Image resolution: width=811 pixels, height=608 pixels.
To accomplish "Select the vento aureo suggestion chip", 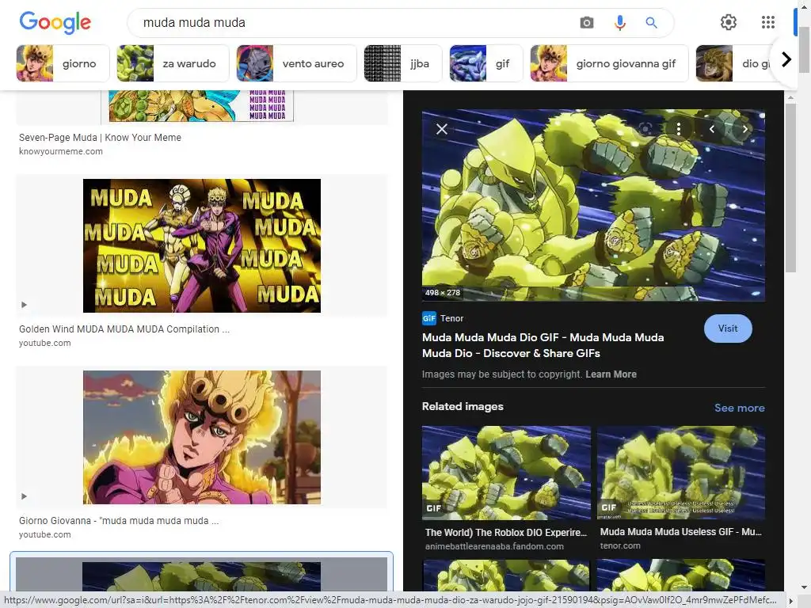I will pos(296,63).
